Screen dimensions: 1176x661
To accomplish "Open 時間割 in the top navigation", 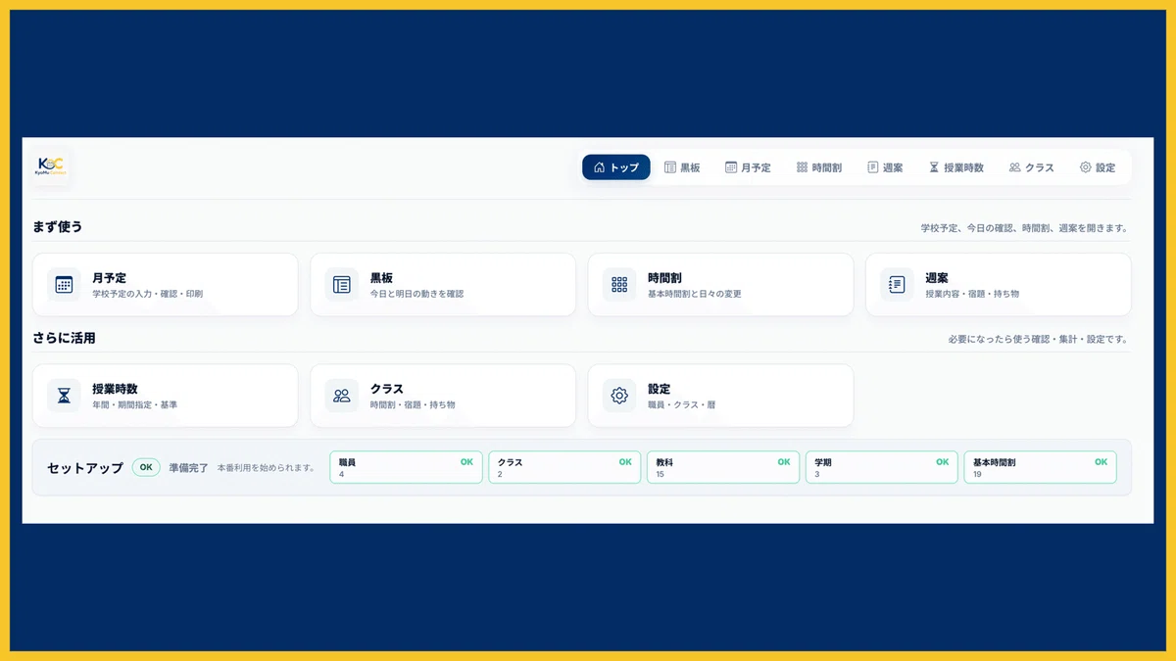I will pos(819,167).
